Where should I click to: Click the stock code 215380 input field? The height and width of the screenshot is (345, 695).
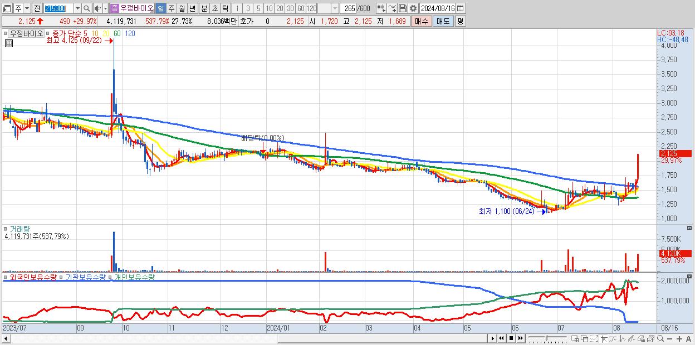pos(58,8)
